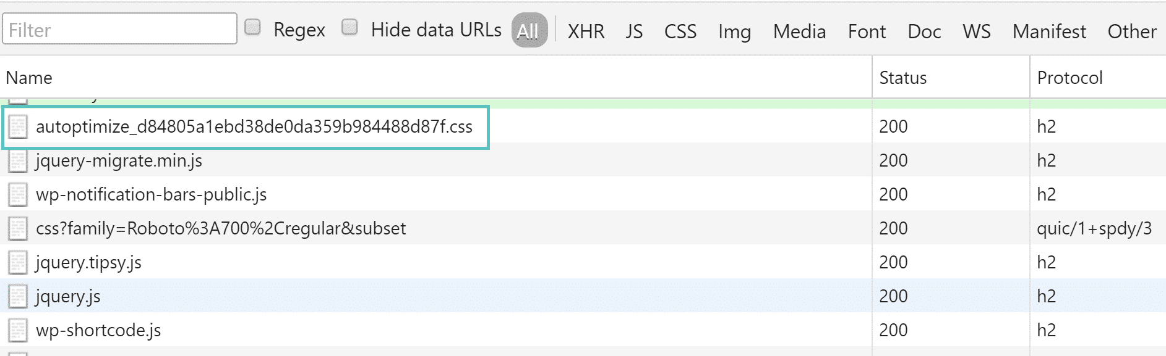Click the autoptimize CSS file icon

(x=18, y=126)
